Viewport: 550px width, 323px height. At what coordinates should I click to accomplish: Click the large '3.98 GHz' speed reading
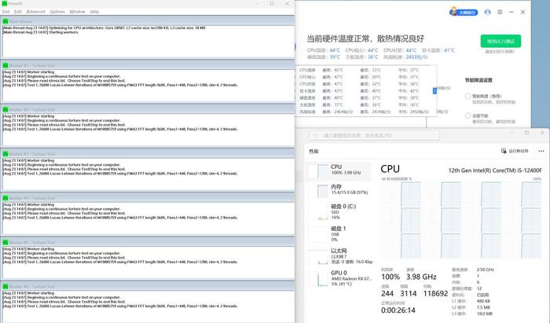point(421,277)
